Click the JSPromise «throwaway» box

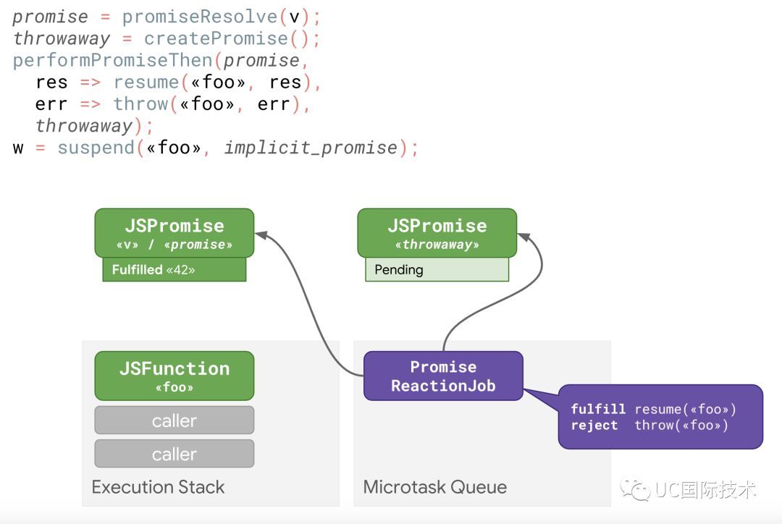[x=437, y=233]
